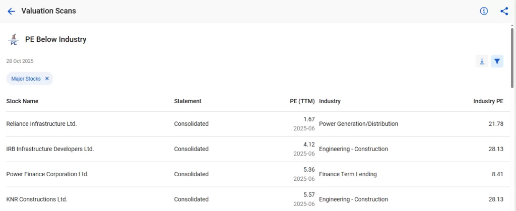This screenshot has height=211, width=516.
Task: Select Industry PE 28.13 in KNR row
Action: (x=496, y=199)
